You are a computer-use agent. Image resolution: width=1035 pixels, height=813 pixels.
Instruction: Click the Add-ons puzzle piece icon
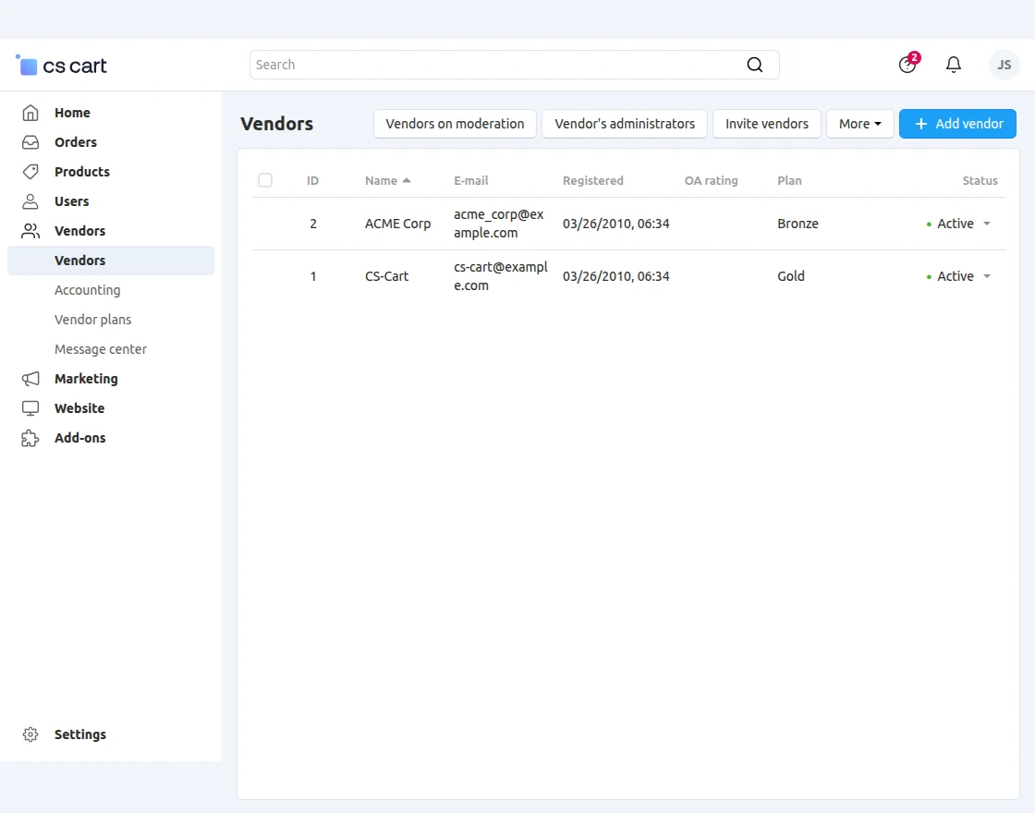coord(30,438)
